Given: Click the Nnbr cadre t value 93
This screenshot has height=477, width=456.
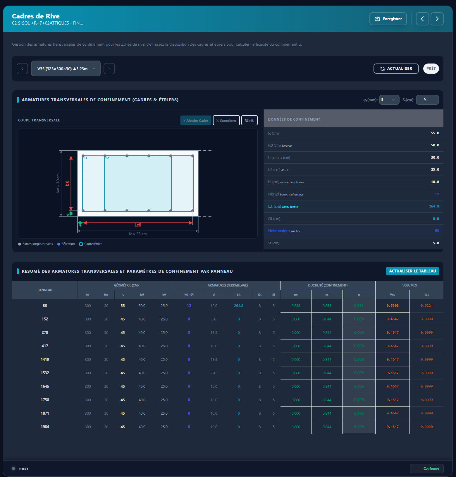Looking at the screenshot, I should pyautogui.click(x=437, y=231).
